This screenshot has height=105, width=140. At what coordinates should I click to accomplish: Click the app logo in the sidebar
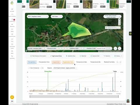pyautogui.click(x=12, y=3)
